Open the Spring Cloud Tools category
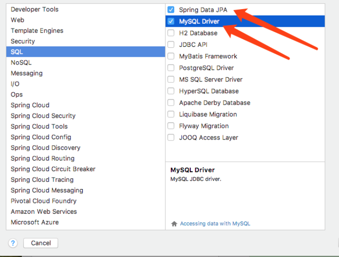This screenshot has width=339, height=257. coord(86,126)
